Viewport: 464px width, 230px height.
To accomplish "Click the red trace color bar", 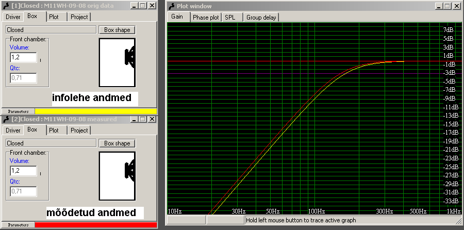I will (x=95, y=225).
